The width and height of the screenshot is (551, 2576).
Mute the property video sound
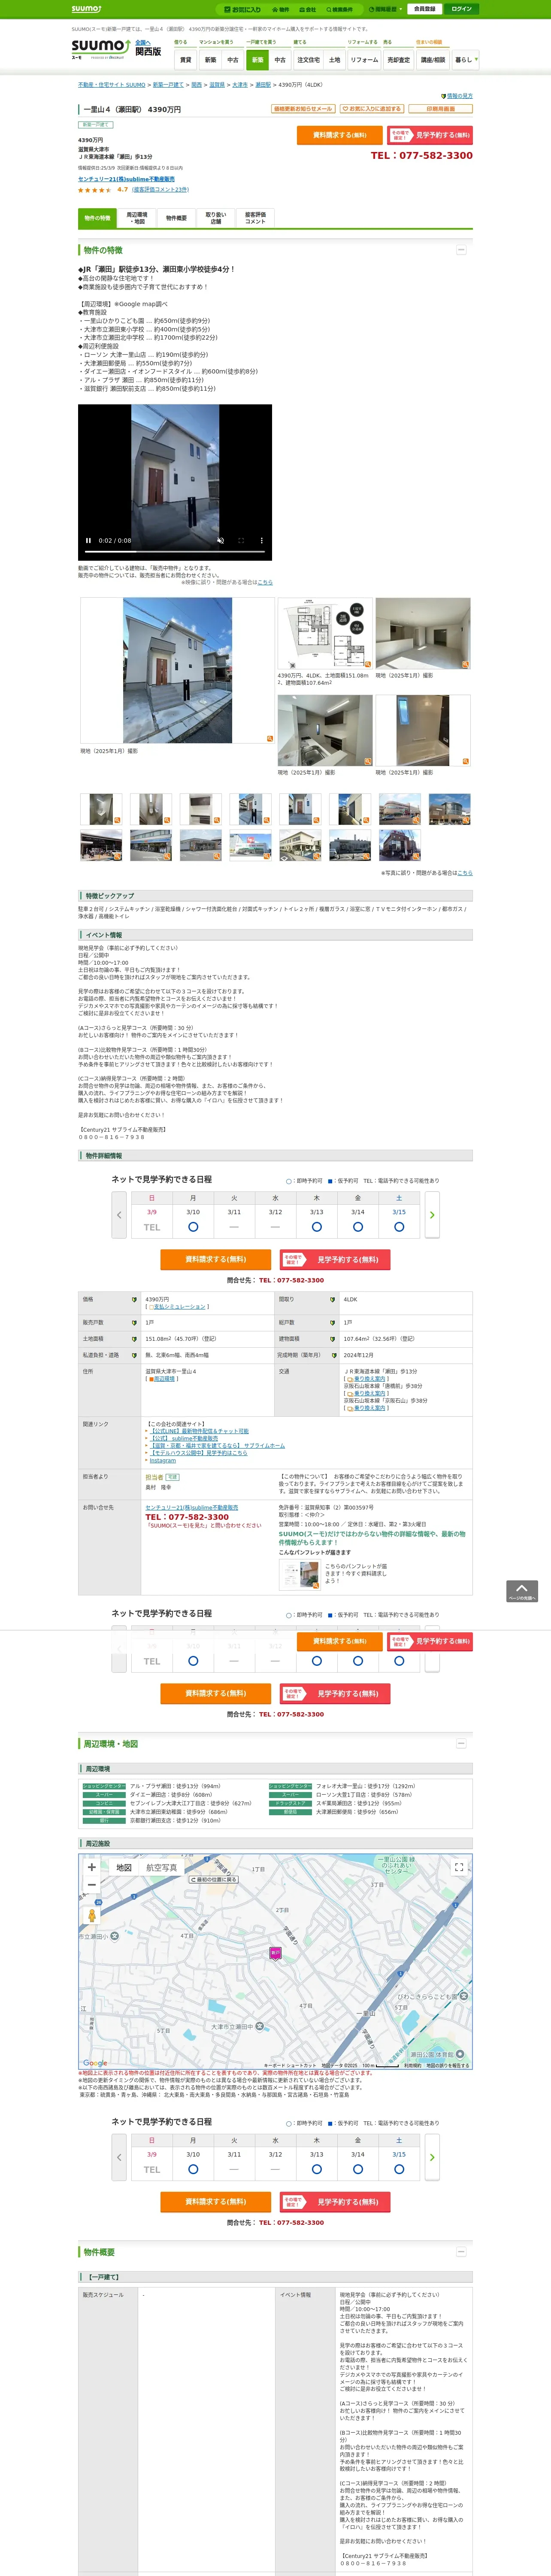221,540
